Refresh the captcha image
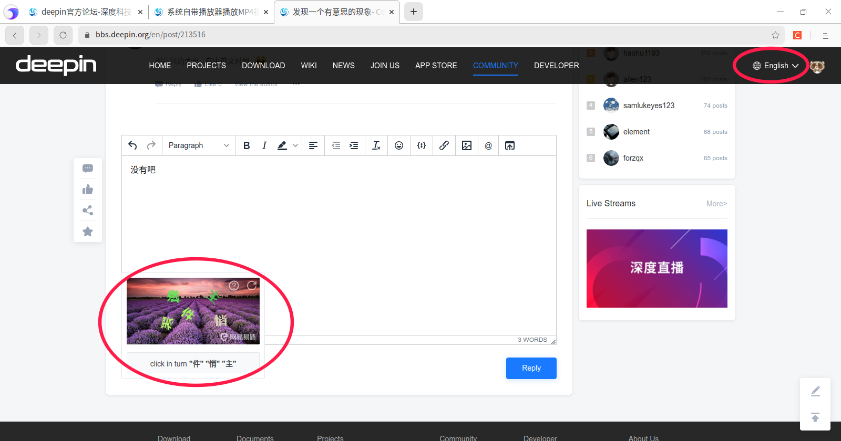This screenshot has height=441, width=841. [x=252, y=286]
